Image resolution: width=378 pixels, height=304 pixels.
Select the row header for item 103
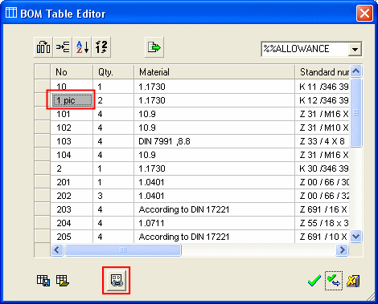click(x=43, y=141)
